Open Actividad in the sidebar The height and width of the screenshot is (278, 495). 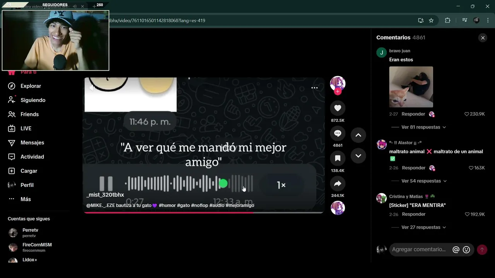pyautogui.click(x=26, y=157)
